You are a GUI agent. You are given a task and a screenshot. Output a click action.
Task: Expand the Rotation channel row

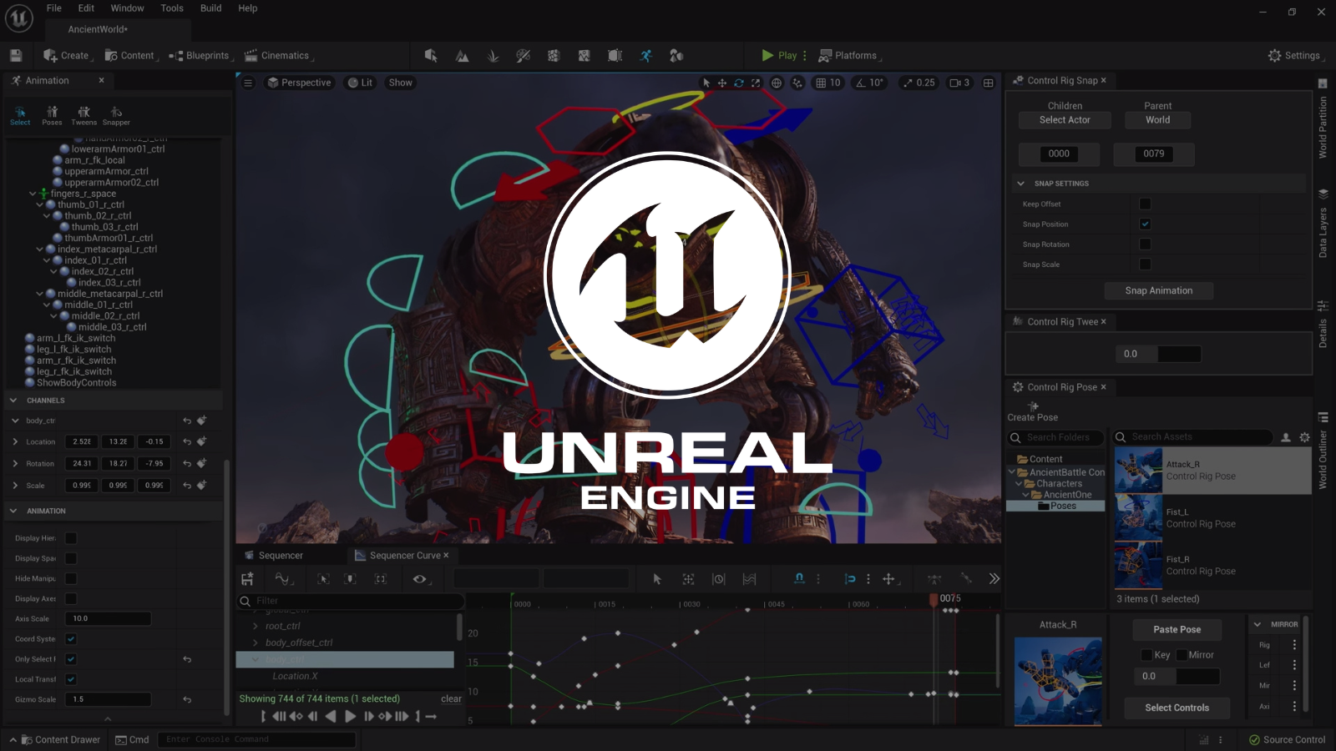[x=15, y=463]
